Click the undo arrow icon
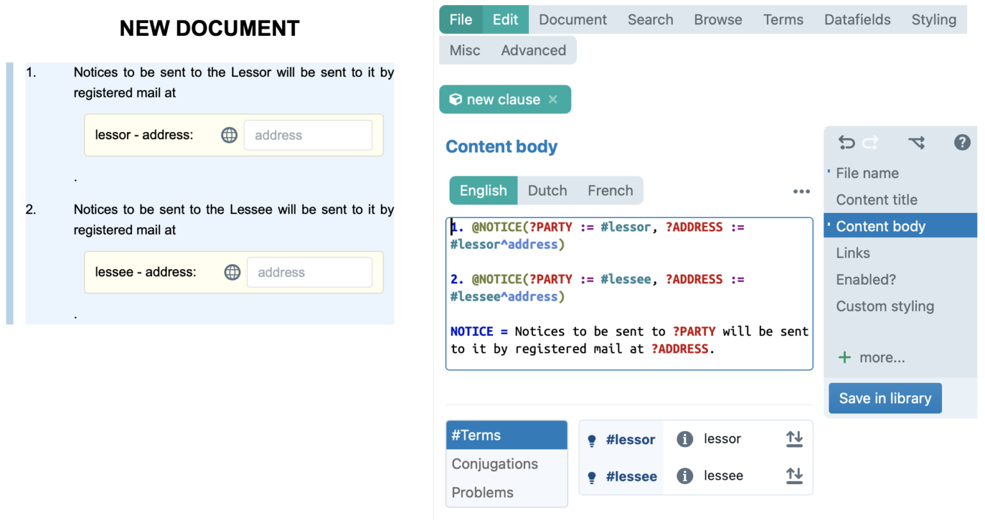Viewport: 985px width, 520px height. pos(846,142)
